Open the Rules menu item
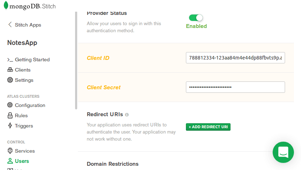The width and height of the screenshot is (301, 170). [21, 115]
